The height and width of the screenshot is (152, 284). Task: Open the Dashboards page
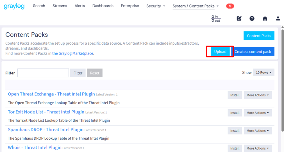tap(103, 6)
